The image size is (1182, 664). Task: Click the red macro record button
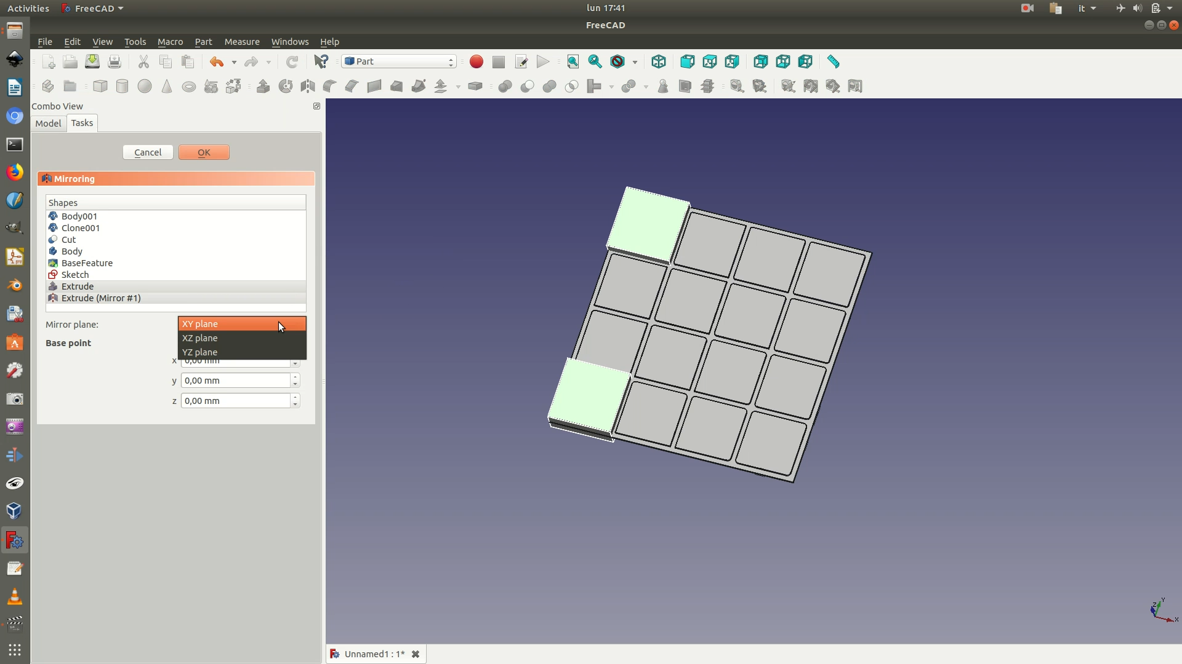tap(476, 61)
